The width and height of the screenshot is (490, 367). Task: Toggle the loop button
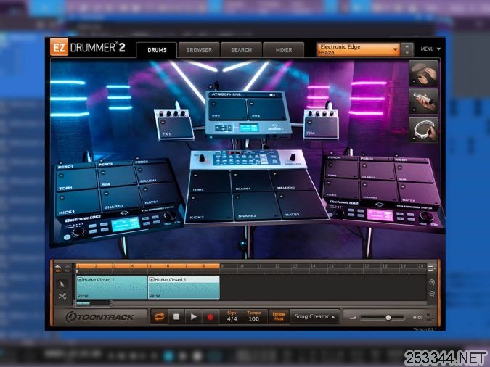160,317
